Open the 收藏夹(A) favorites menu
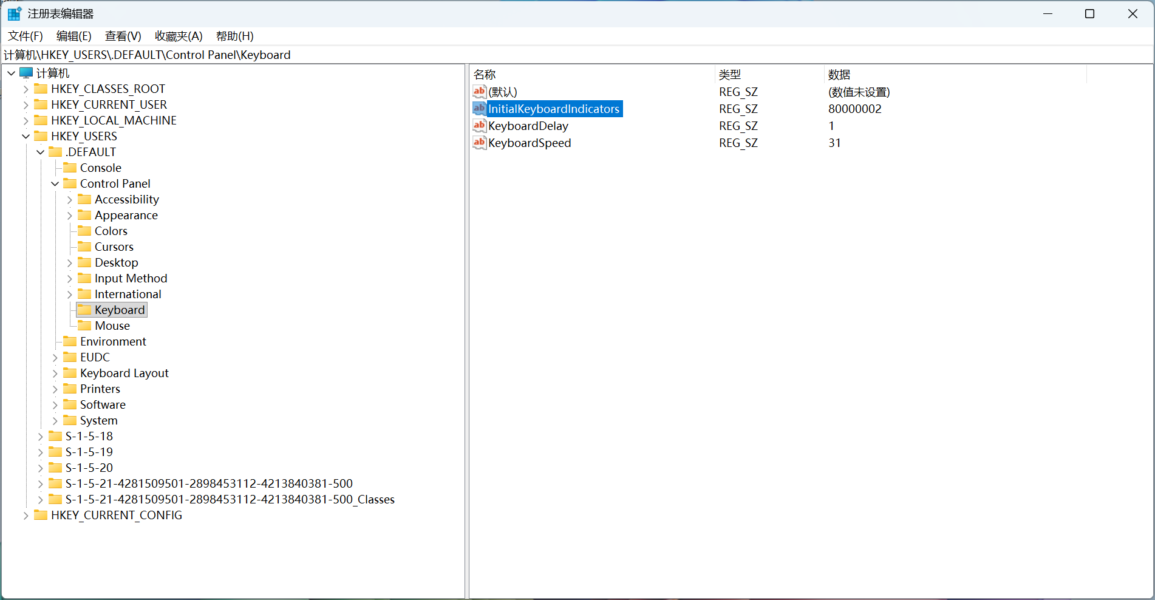The image size is (1155, 600). (179, 36)
